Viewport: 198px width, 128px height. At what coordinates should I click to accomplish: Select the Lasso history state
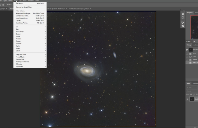point(192,57)
